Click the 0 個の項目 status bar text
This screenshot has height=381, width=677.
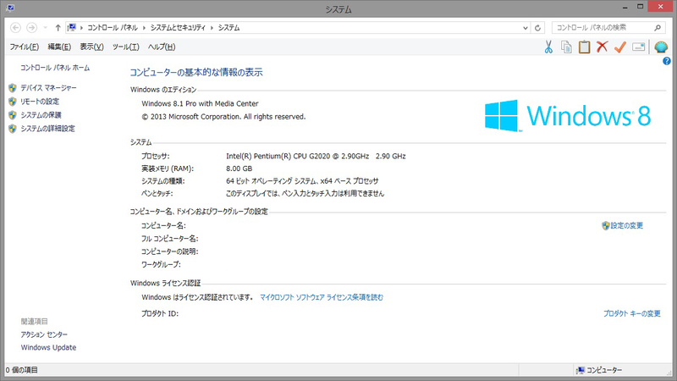click(x=22, y=370)
